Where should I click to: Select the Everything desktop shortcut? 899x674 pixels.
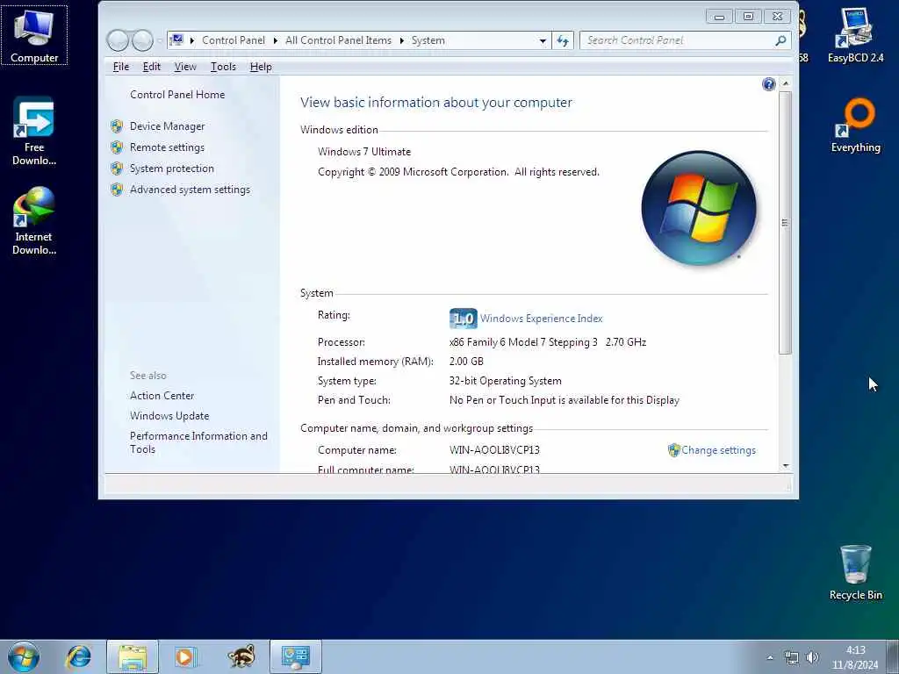tap(855, 125)
